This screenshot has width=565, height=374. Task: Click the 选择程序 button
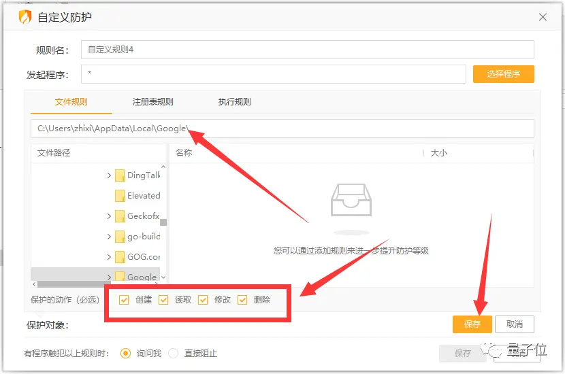[503, 74]
